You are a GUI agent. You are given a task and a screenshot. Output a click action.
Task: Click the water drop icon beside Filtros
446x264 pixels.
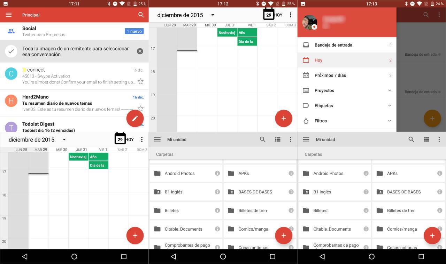306,121
